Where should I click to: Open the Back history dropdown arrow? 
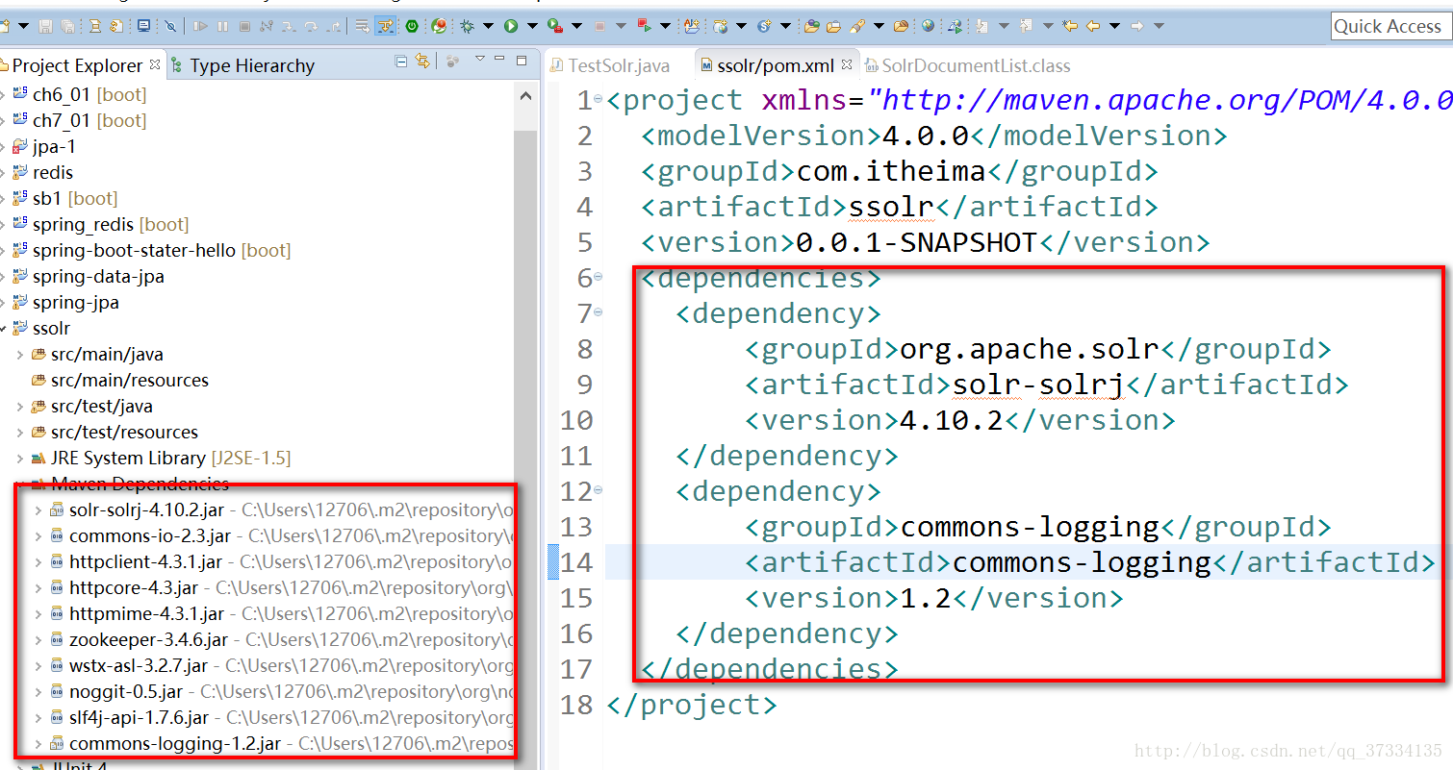point(1114,26)
